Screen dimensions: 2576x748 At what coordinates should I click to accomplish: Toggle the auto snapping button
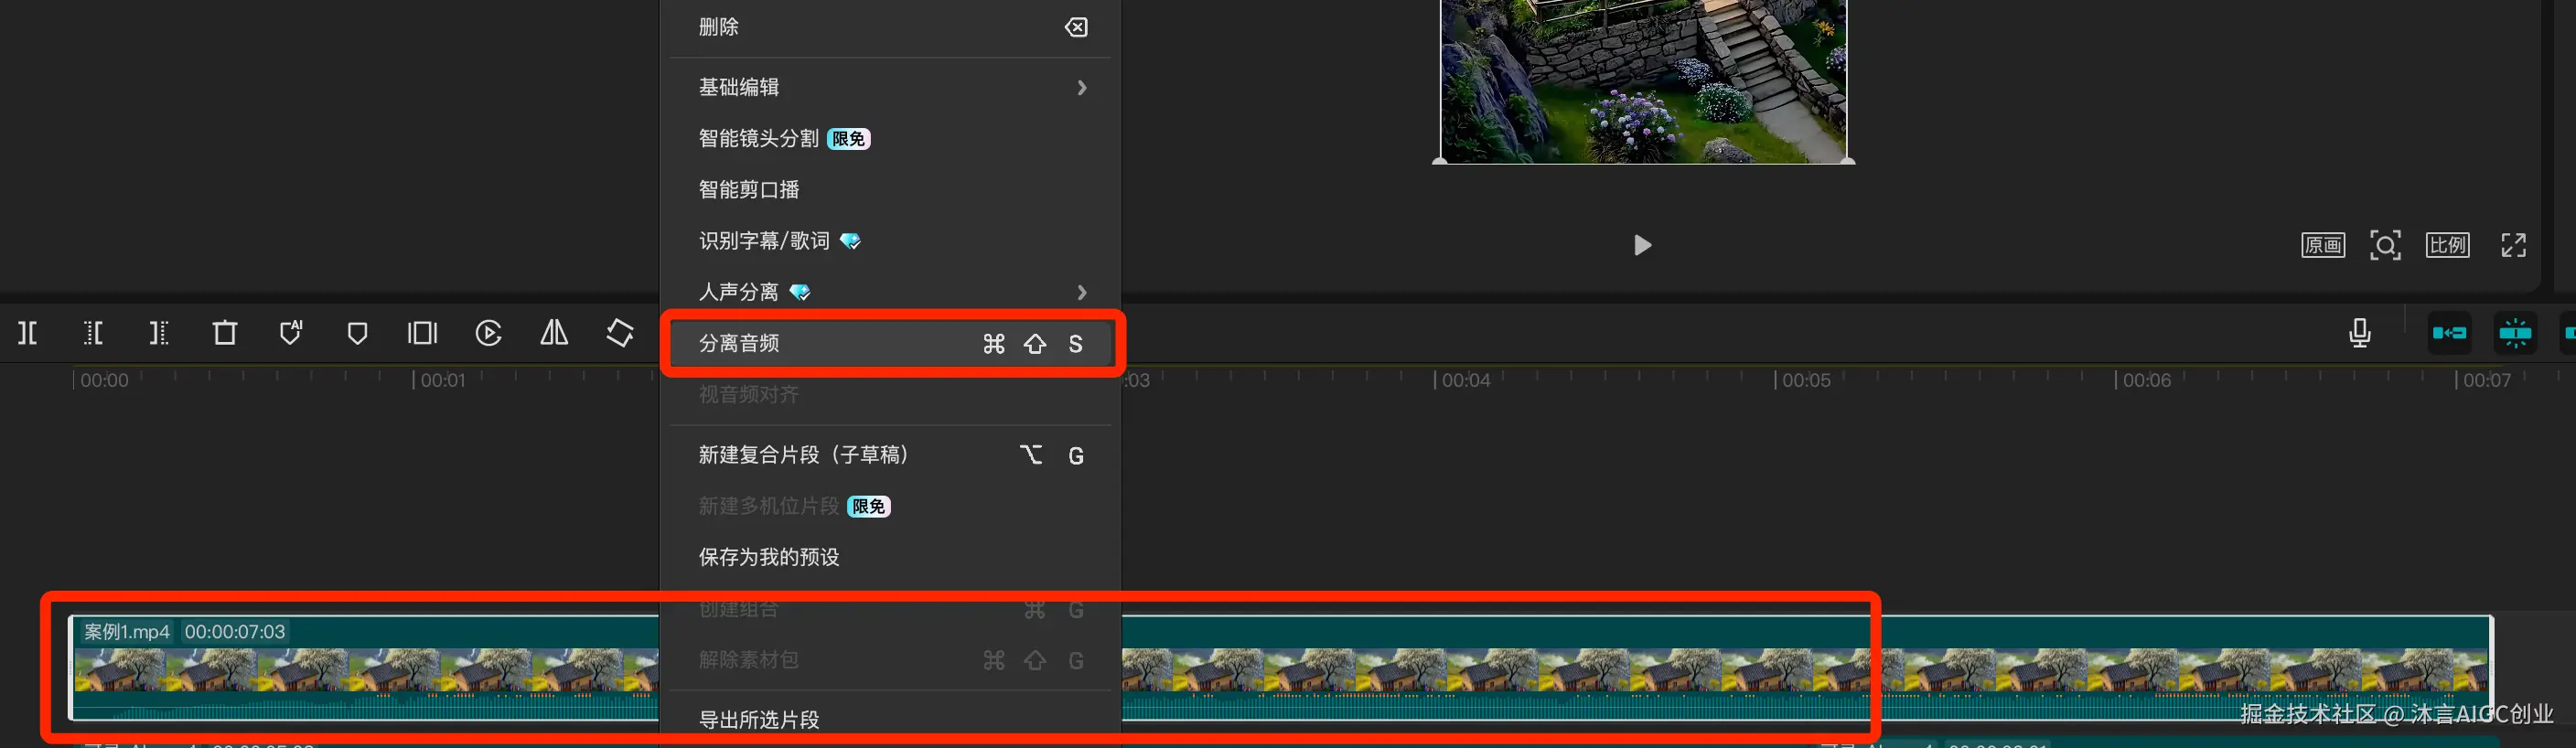2515,333
